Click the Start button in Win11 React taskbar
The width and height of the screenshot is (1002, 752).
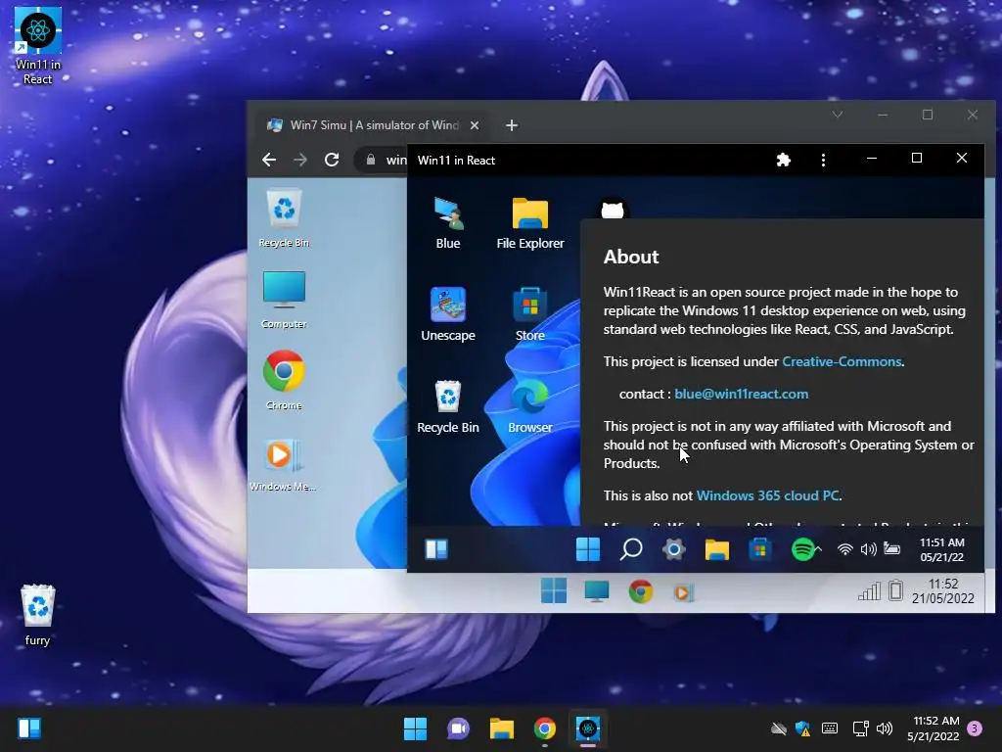[588, 548]
